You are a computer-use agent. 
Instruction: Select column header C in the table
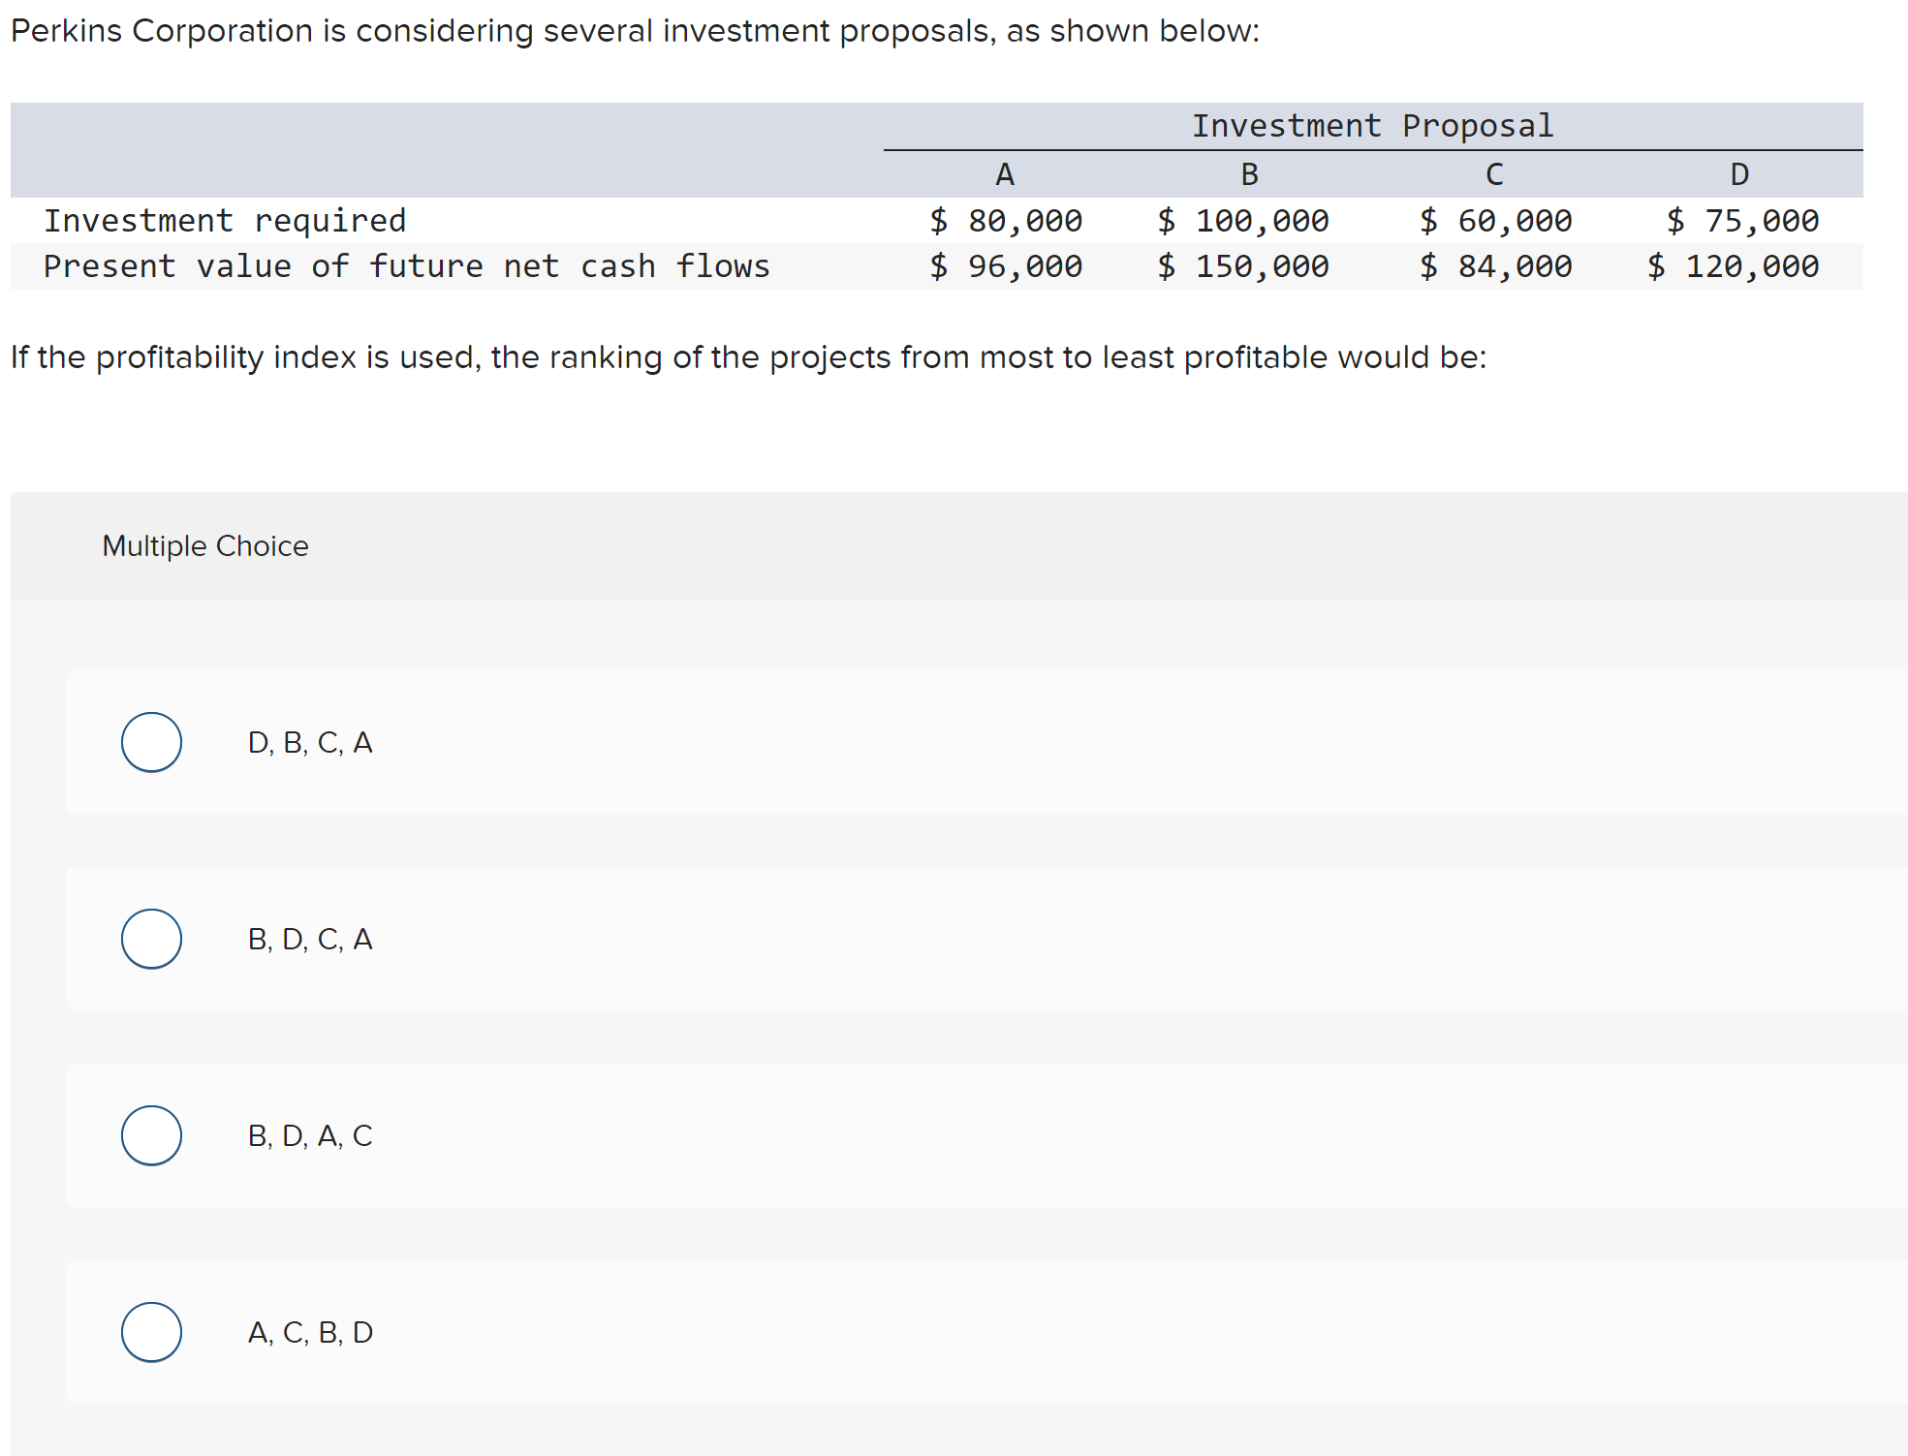[x=1493, y=174]
